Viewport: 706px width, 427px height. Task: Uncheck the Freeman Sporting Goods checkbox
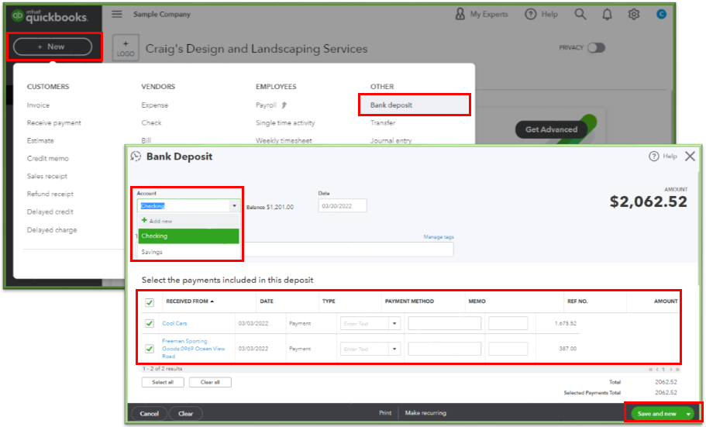click(150, 349)
